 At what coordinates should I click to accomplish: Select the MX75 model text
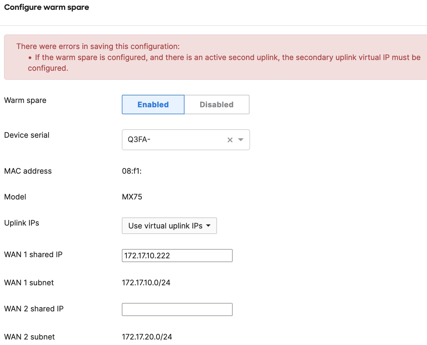[132, 197]
